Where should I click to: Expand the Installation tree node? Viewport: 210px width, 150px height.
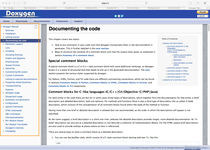click(3, 34)
